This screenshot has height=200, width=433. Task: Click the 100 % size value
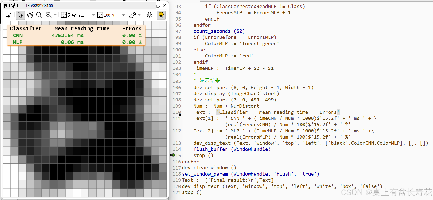tap(109, 15)
